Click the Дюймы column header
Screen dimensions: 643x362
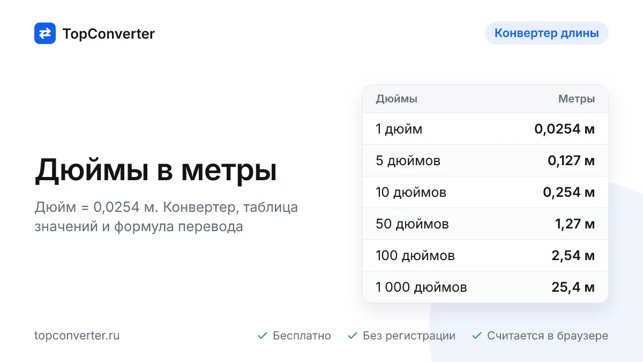(x=397, y=99)
